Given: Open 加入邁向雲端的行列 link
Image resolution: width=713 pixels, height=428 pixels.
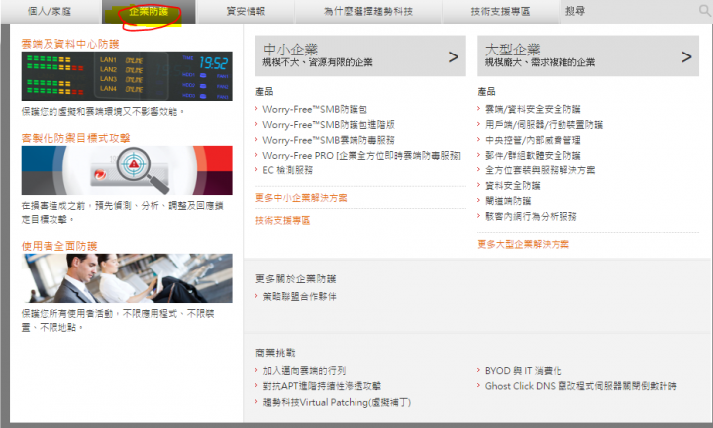Looking at the screenshot, I should tap(304, 371).
